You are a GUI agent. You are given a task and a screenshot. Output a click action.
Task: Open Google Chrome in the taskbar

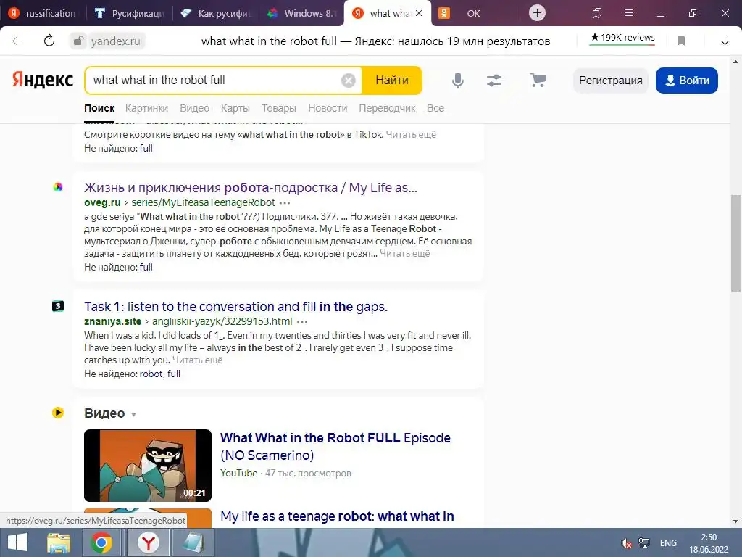[101, 542]
